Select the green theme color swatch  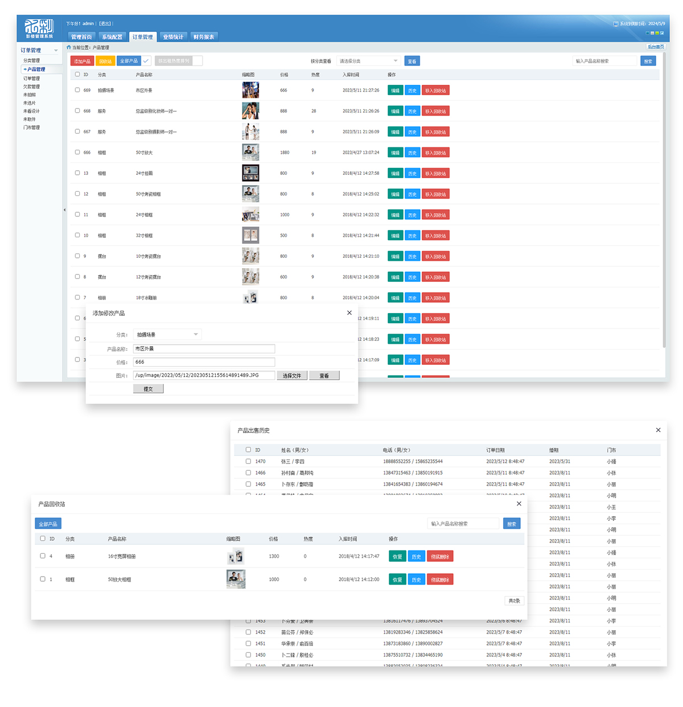(x=657, y=33)
